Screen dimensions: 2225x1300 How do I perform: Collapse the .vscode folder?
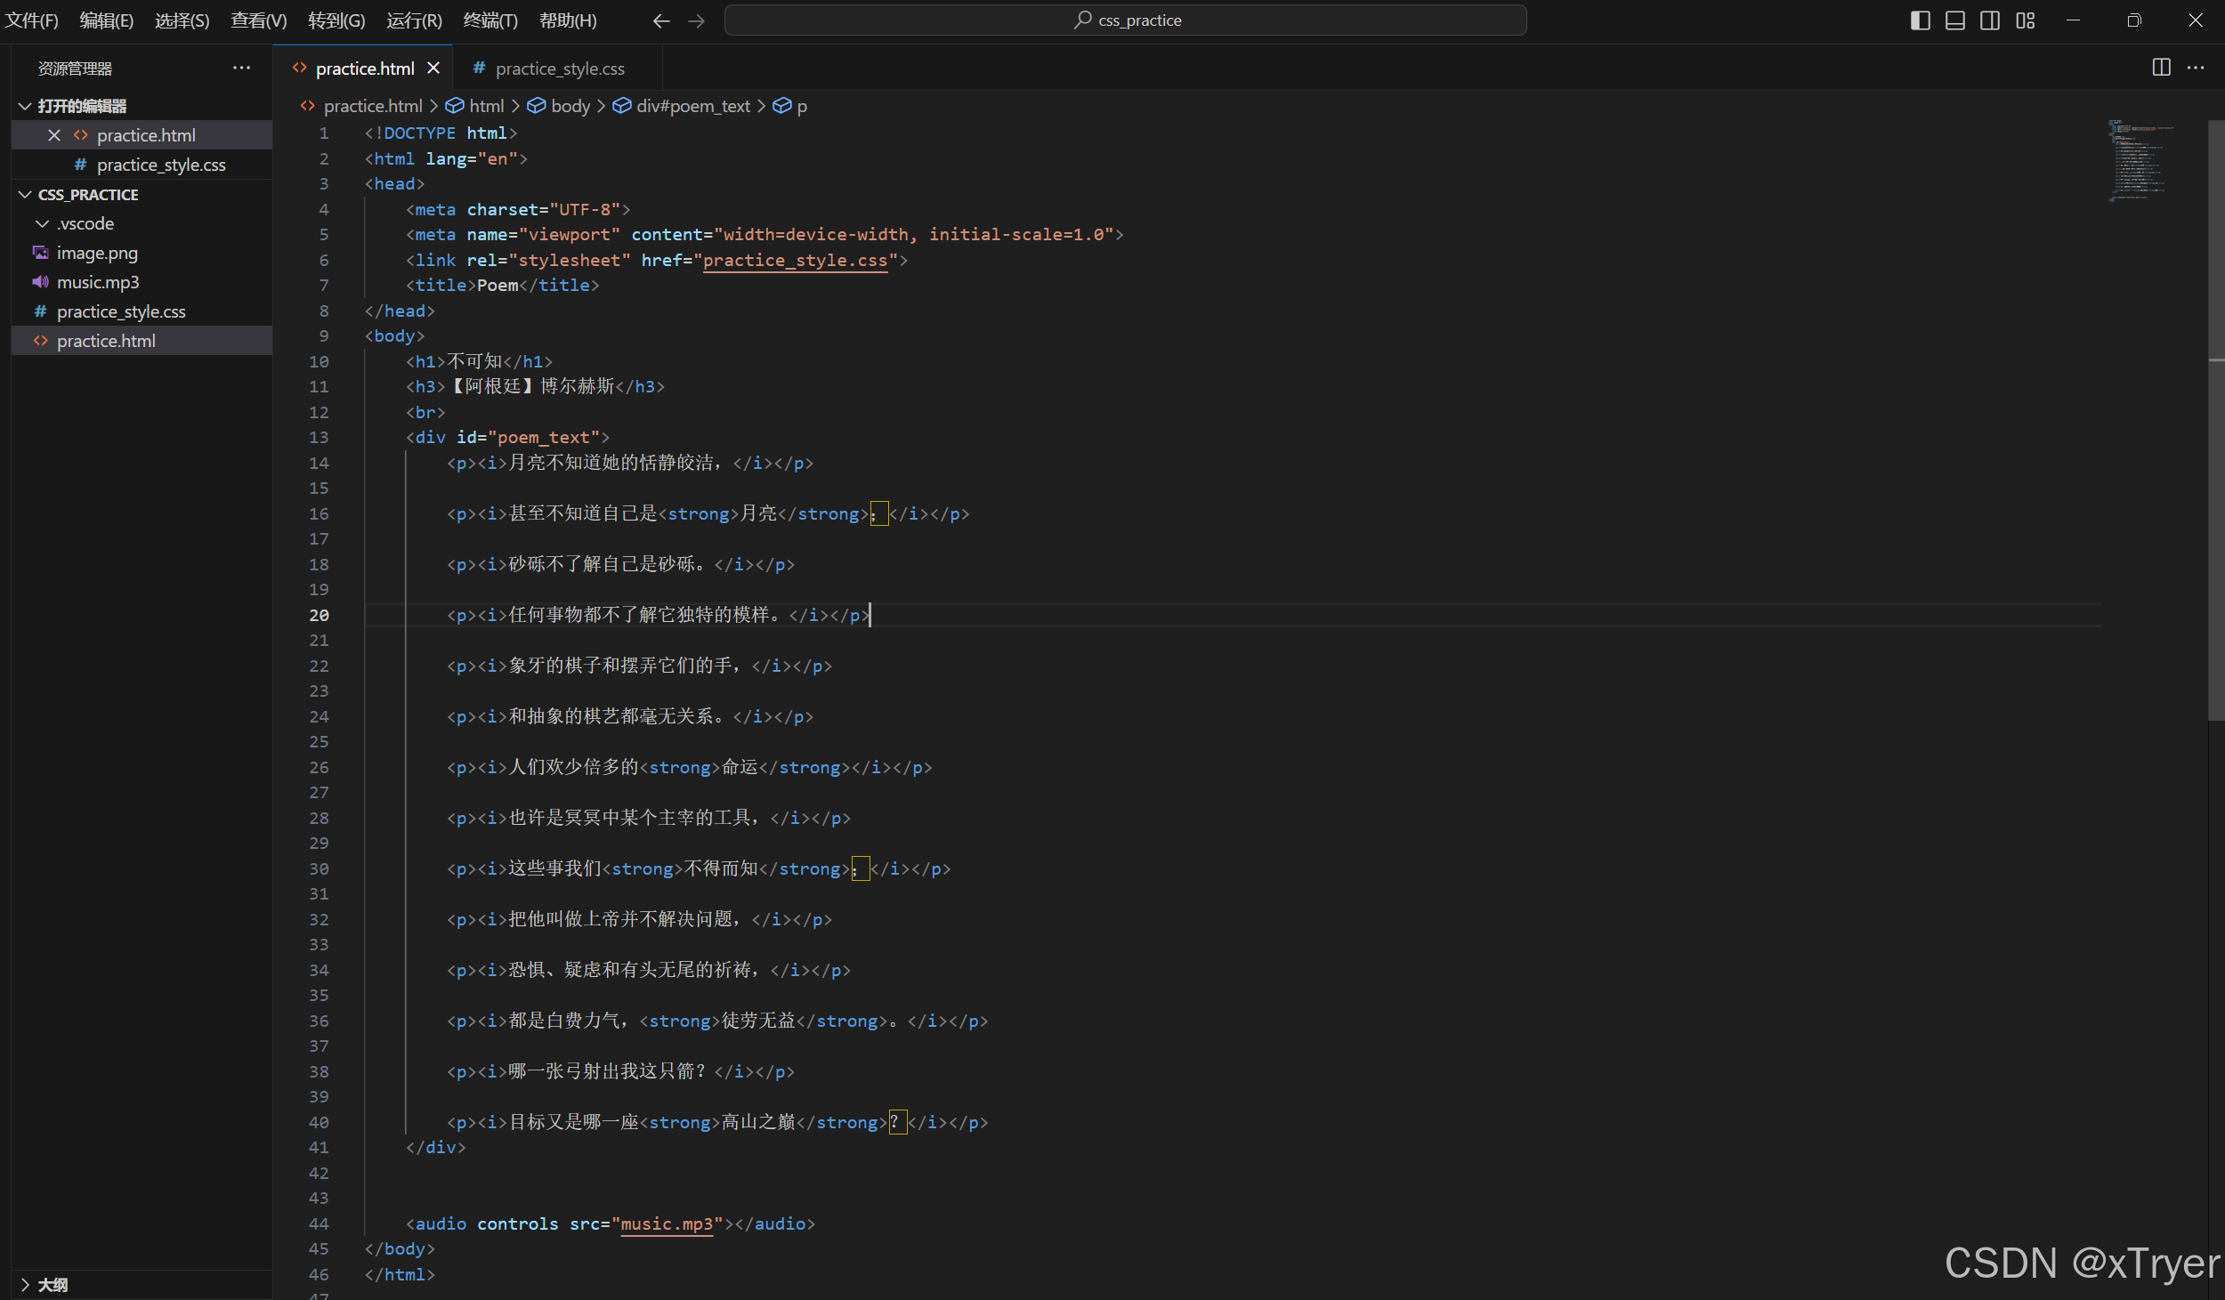[42, 223]
